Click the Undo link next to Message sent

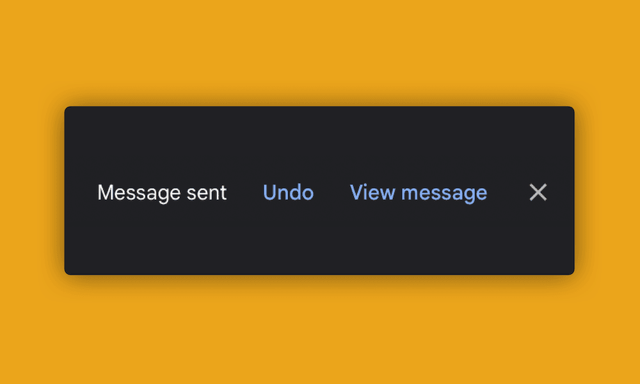(x=288, y=192)
